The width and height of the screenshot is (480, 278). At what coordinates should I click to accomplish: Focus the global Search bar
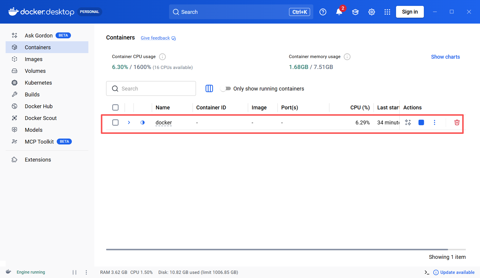point(241,12)
